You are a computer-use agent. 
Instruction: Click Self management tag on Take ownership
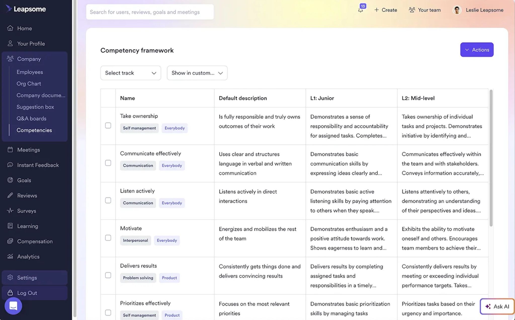coord(139,128)
